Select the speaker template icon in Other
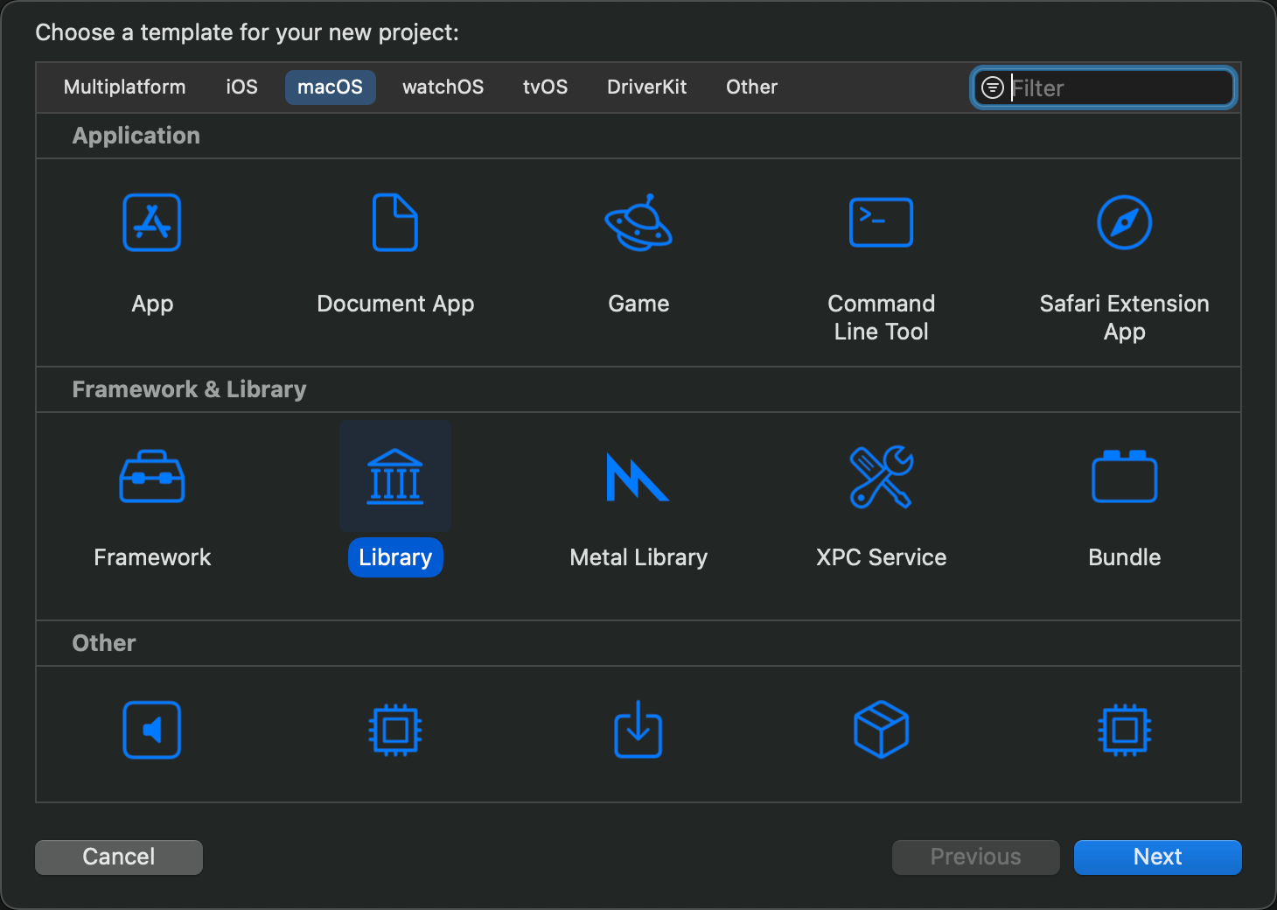Image resolution: width=1277 pixels, height=910 pixels. point(152,730)
